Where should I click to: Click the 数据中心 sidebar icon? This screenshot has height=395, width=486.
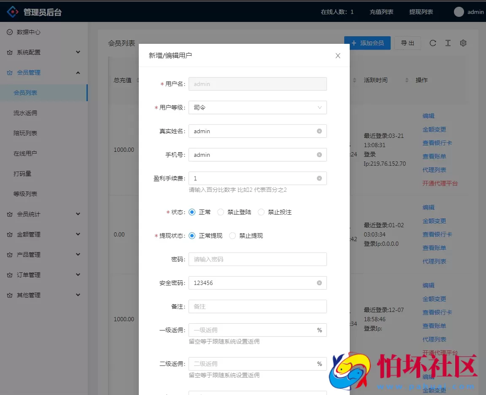pos(9,32)
